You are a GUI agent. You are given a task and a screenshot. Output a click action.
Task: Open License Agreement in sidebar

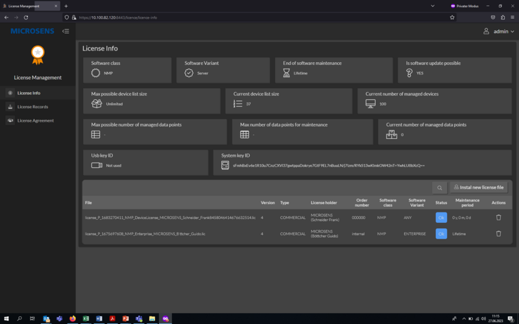click(35, 121)
